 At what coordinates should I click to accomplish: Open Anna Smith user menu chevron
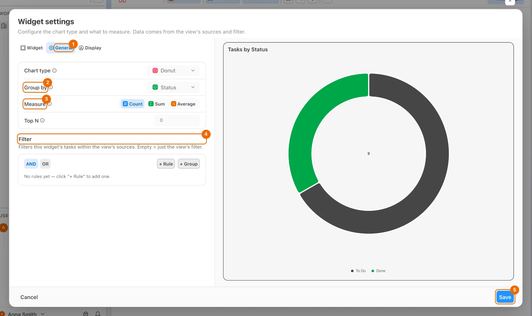[x=43, y=314]
